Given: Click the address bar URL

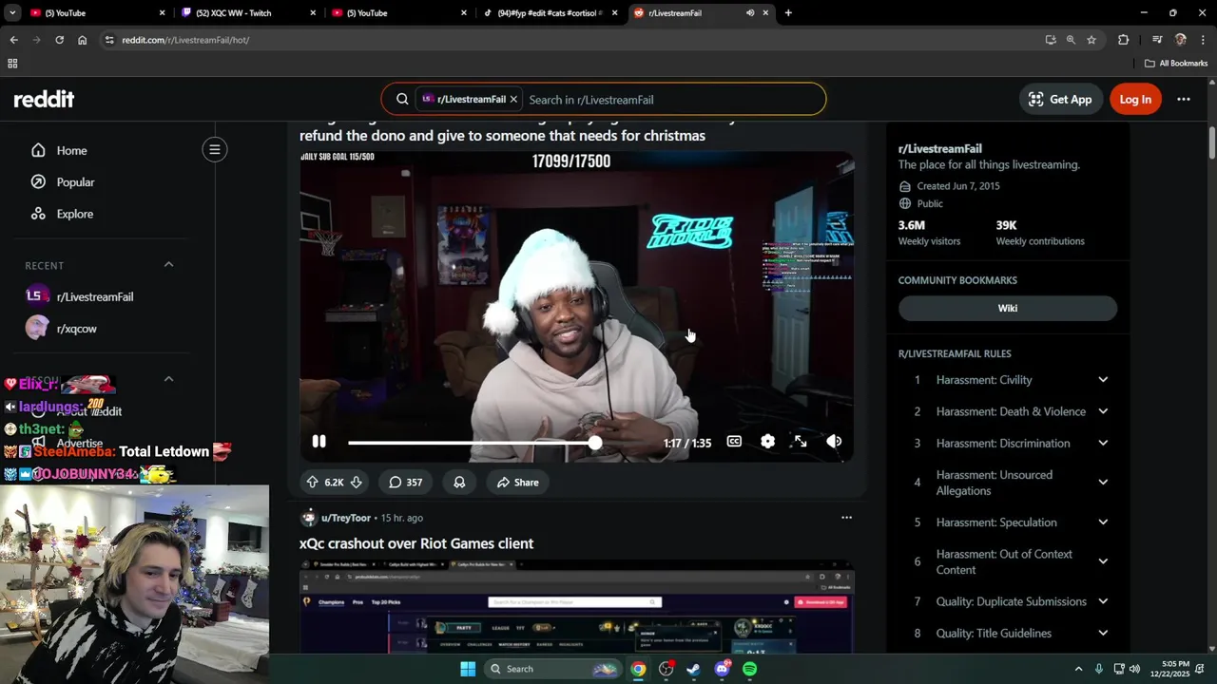Looking at the screenshot, I should (185, 40).
